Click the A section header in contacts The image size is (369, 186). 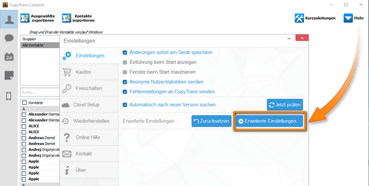coord(40,109)
